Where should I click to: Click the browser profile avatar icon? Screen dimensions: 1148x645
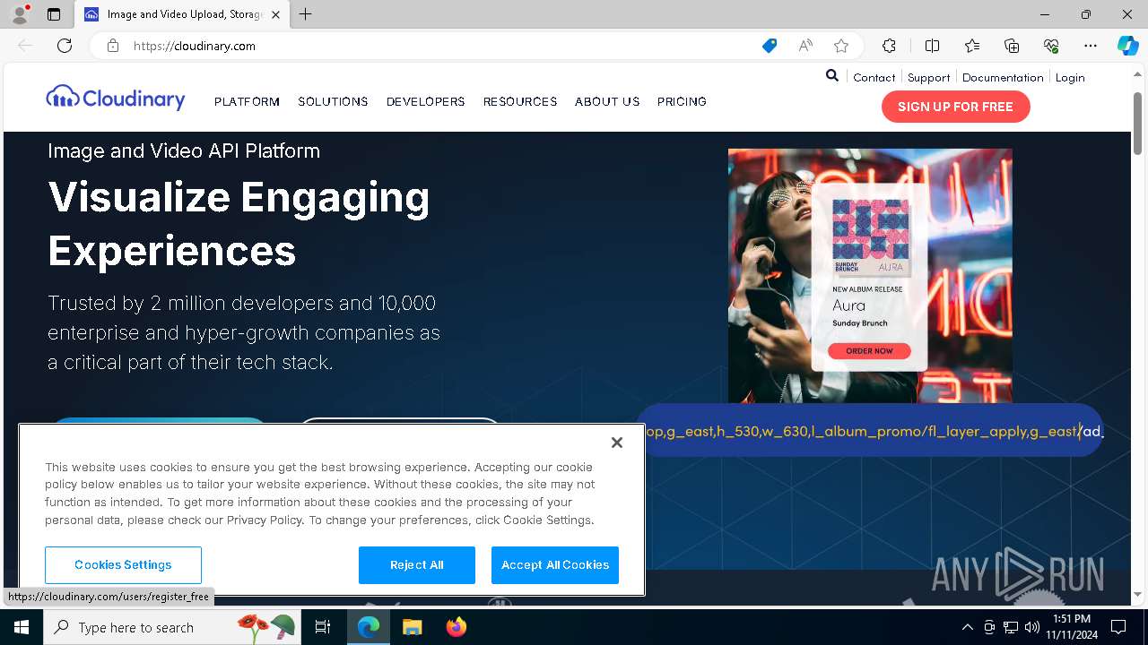[20, 14]
